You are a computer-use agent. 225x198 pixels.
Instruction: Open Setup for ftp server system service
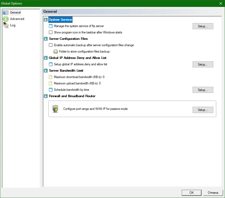(203, 26)
